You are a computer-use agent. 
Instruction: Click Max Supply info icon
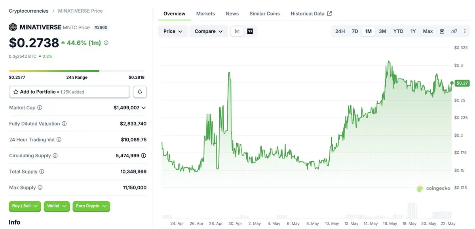(40, 187)
